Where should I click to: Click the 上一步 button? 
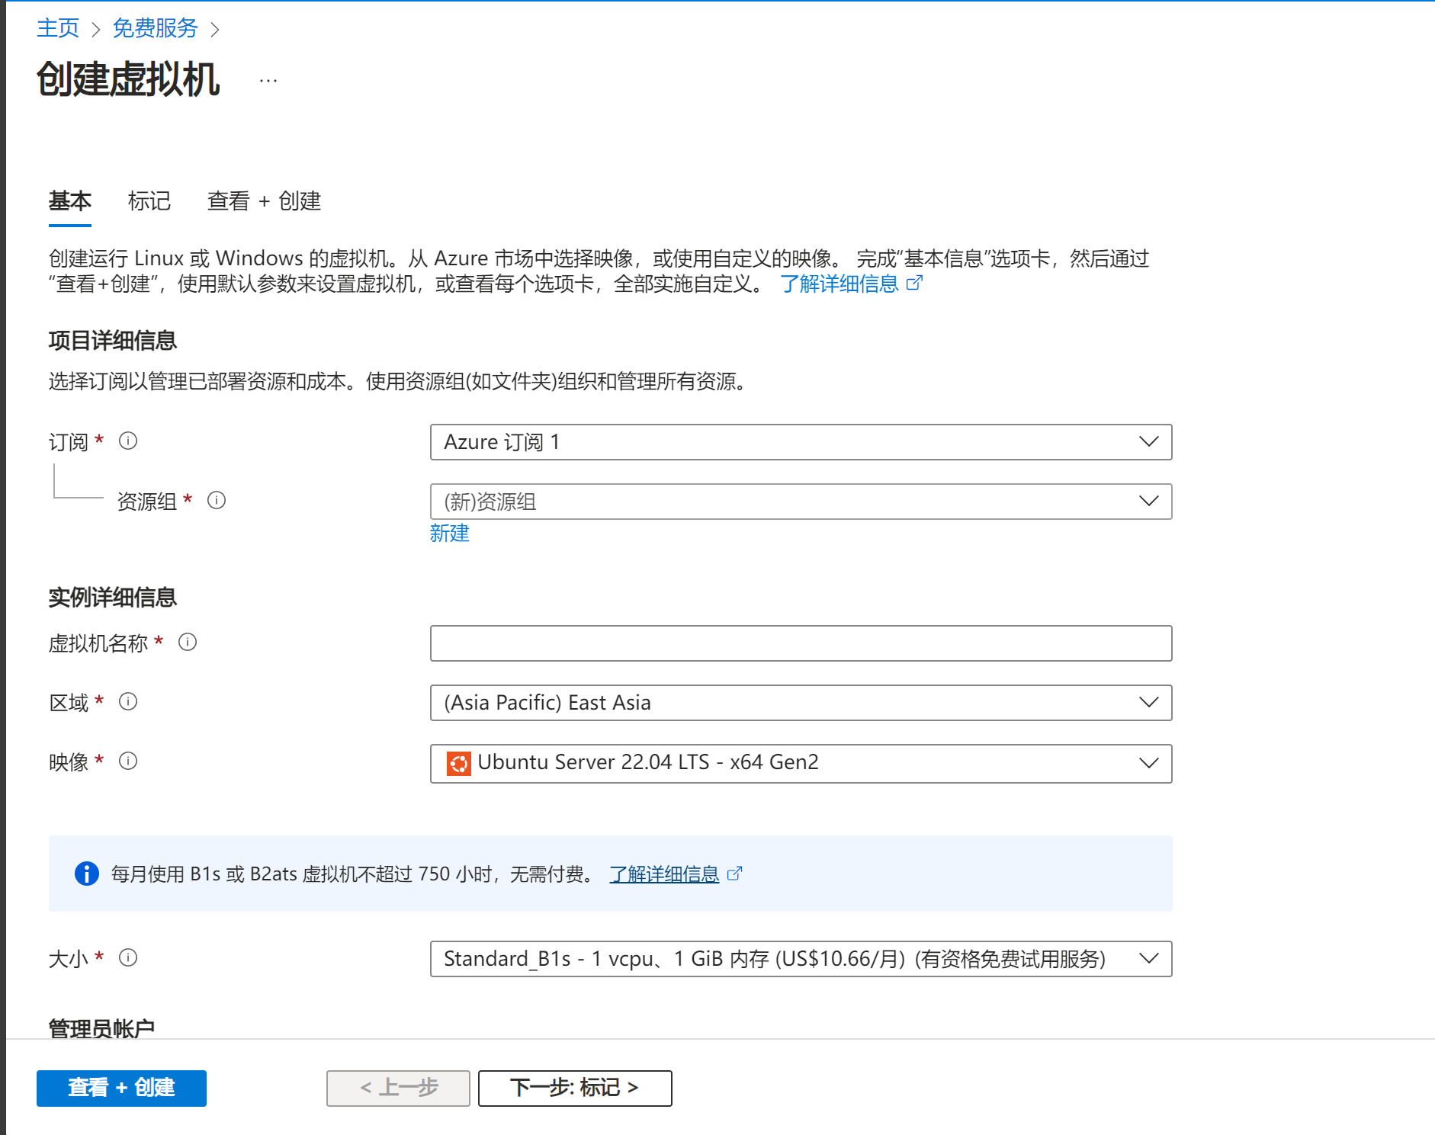[398, 1088]
